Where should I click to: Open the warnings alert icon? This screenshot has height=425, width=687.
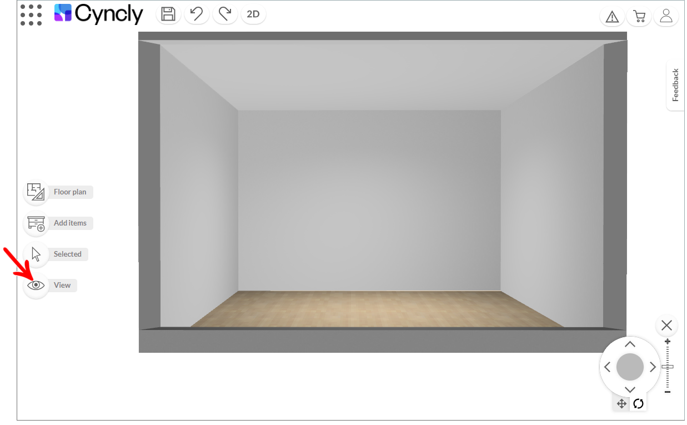point(612,17)
